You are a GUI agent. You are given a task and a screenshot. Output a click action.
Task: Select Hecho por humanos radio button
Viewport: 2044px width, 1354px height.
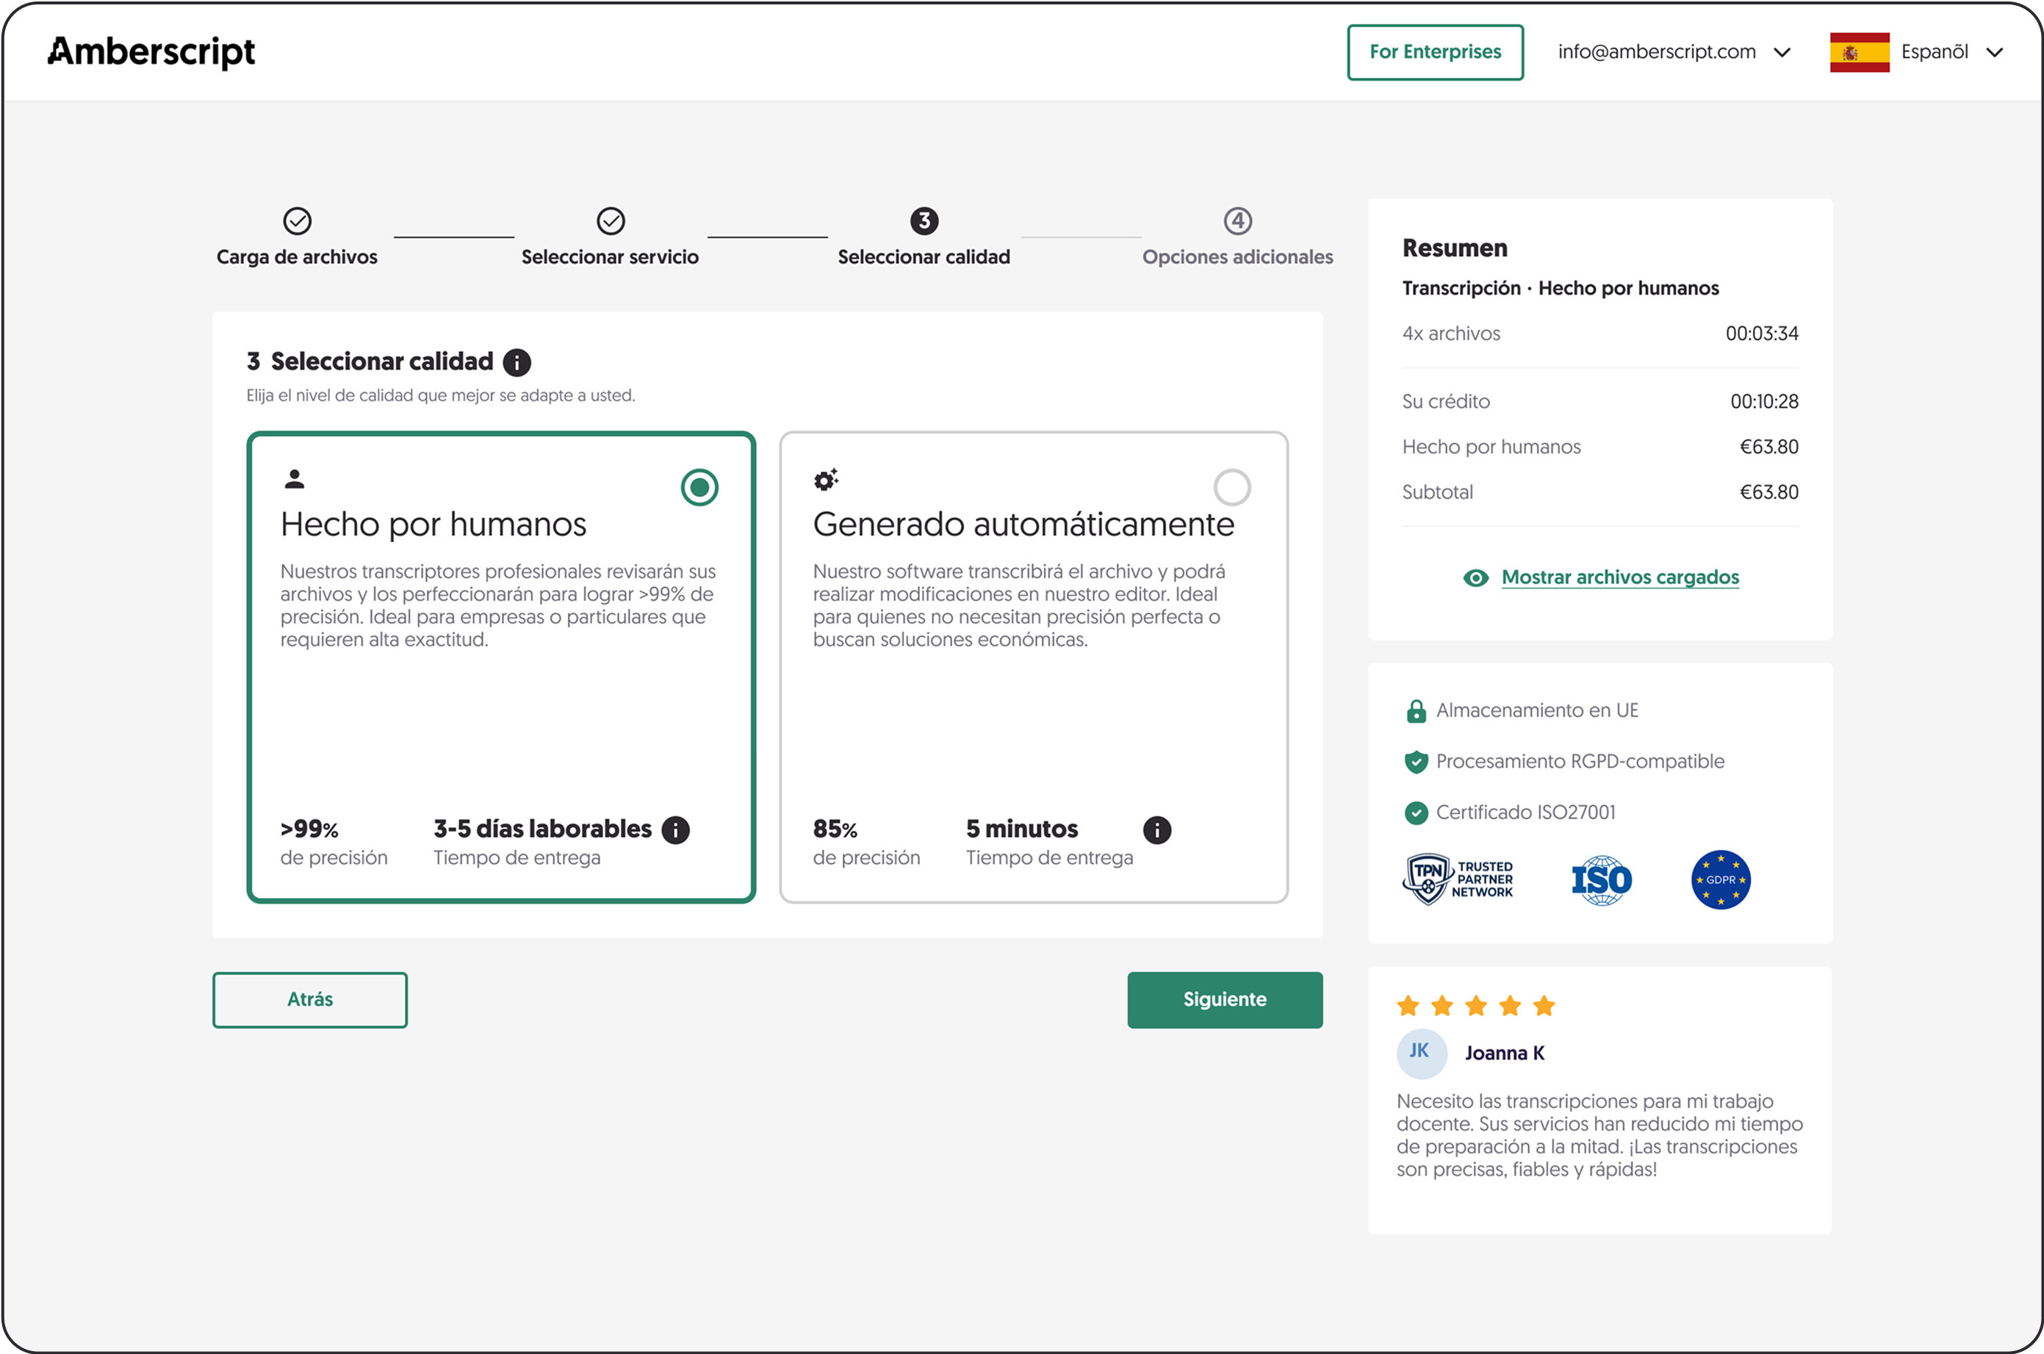[x=699, y=488]
